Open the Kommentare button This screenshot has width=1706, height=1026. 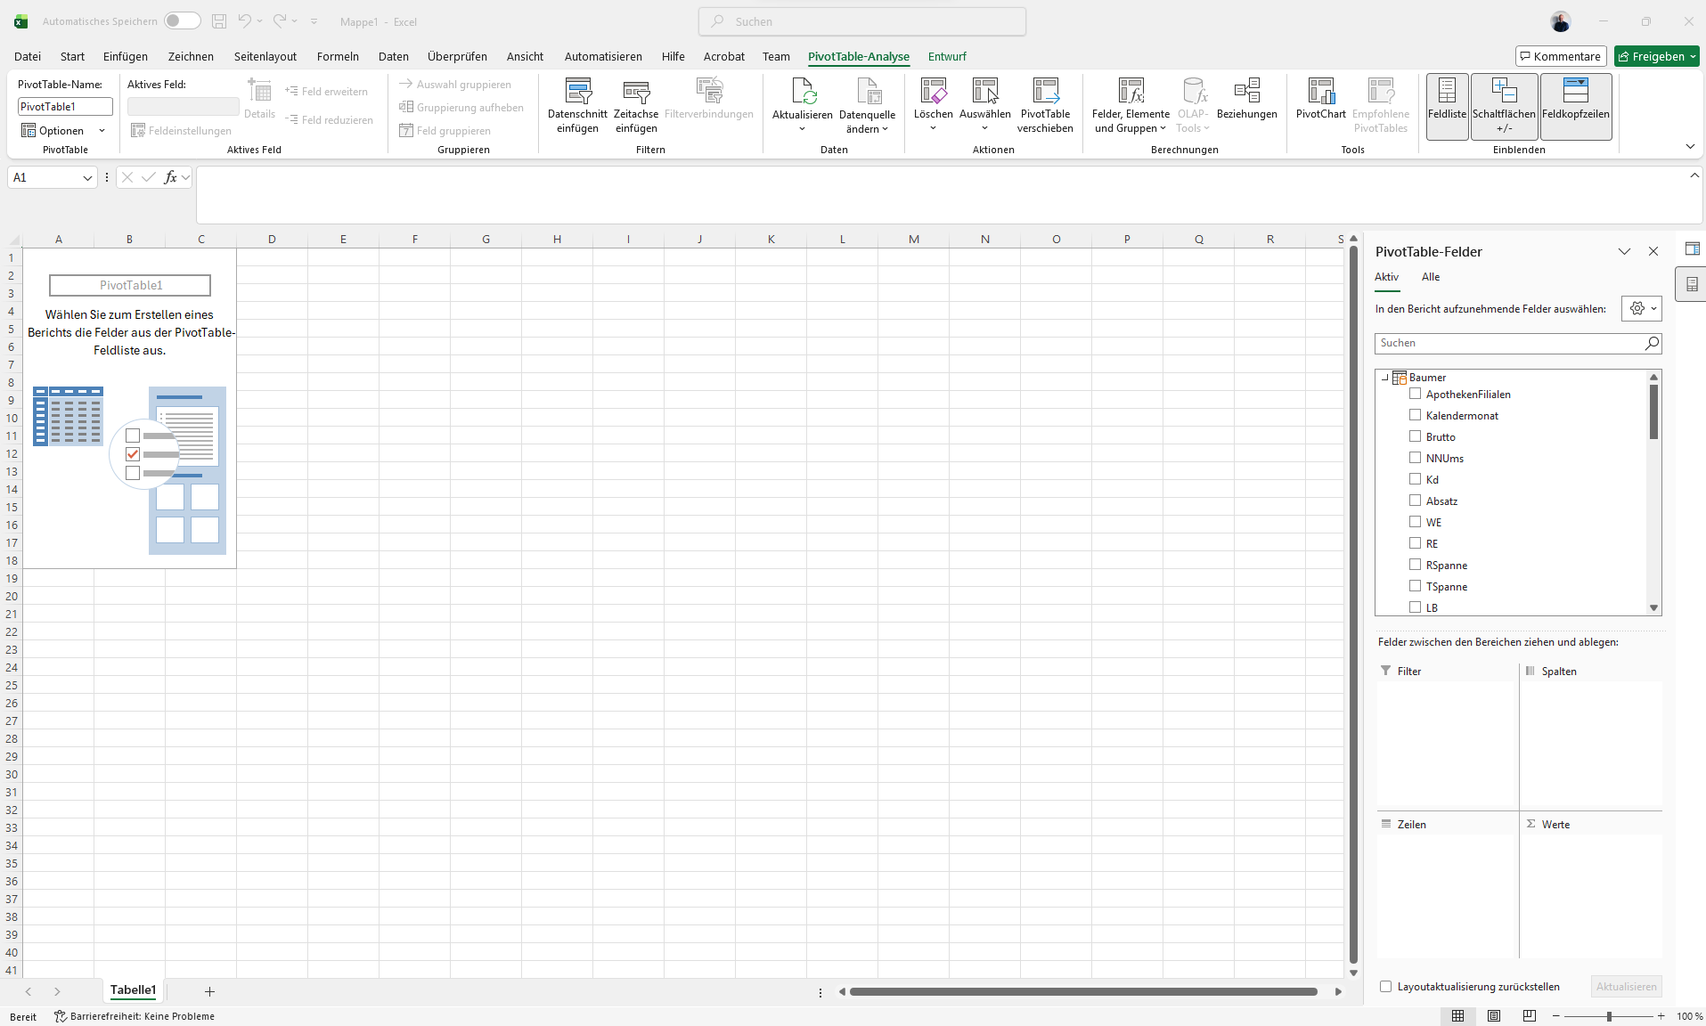coord(1561,56)
